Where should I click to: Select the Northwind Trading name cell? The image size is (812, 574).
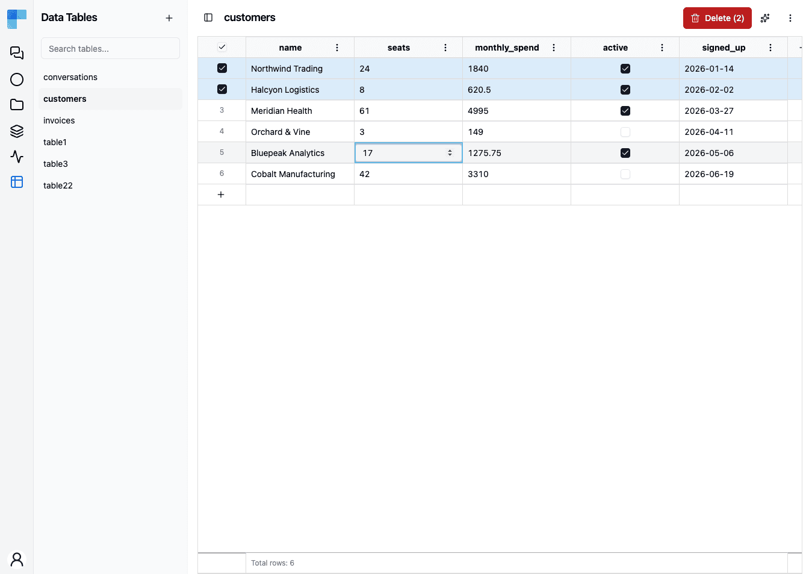(x=300, y=69)
